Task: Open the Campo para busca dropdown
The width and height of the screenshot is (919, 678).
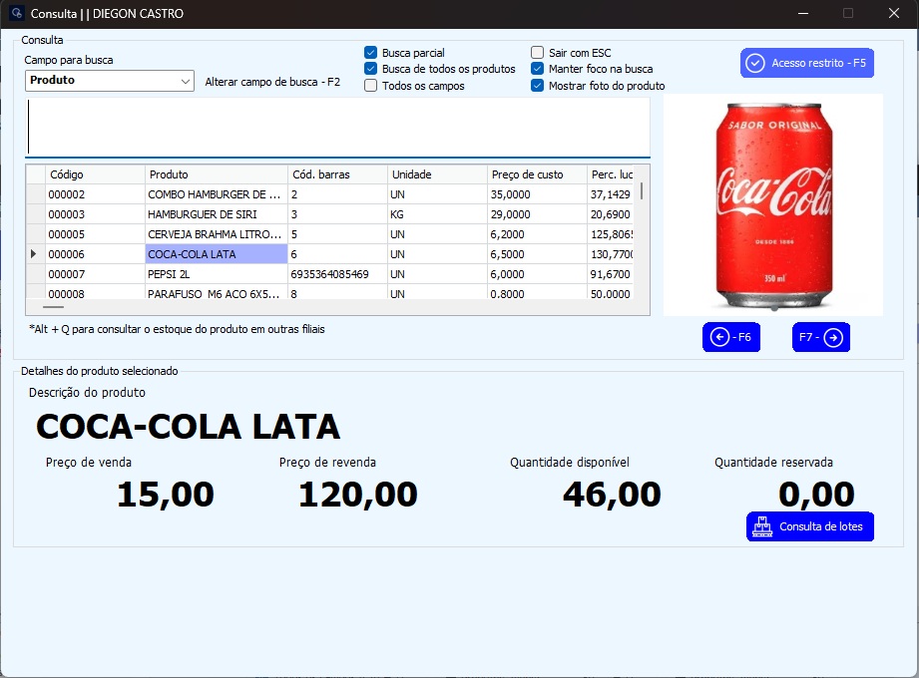Action: tap(186, 81)
